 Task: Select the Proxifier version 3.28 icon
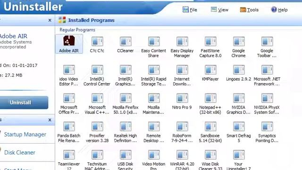(x=97, y=126)
